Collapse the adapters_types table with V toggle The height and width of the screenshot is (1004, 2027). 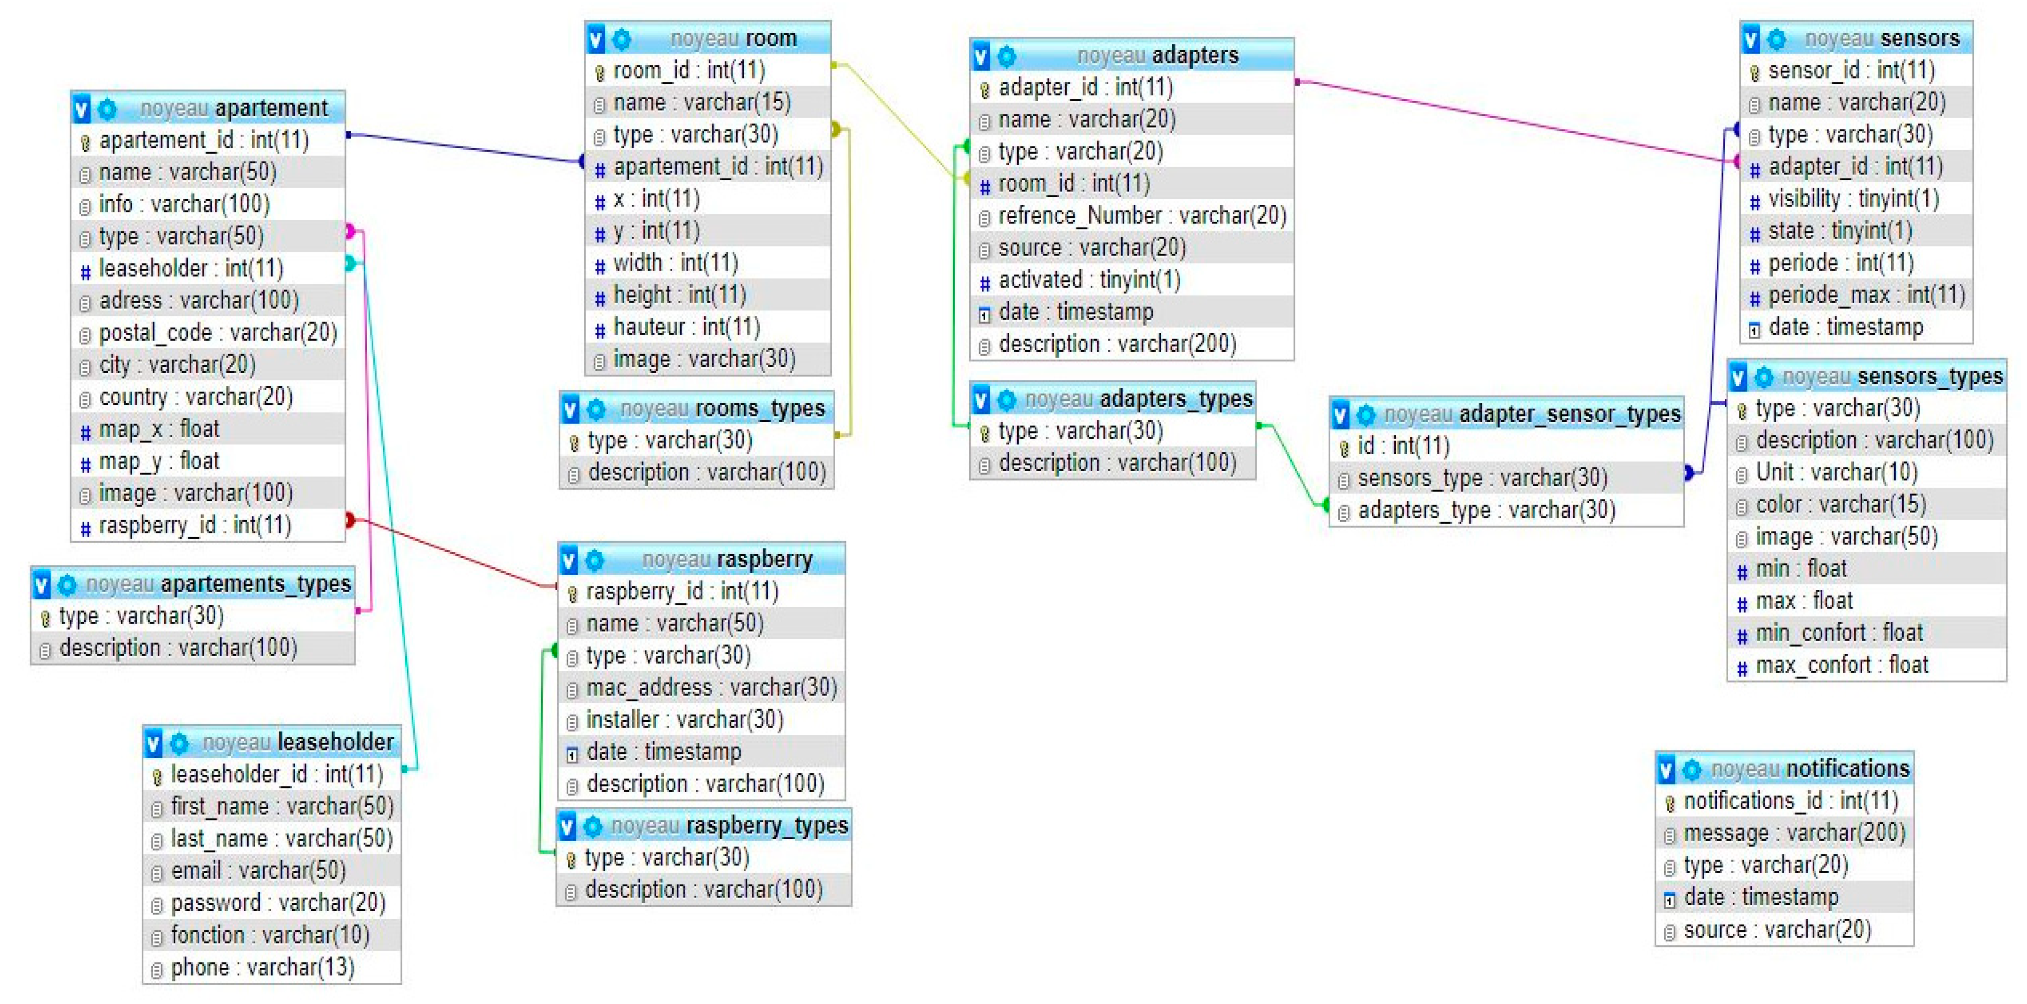coord(981,400)
